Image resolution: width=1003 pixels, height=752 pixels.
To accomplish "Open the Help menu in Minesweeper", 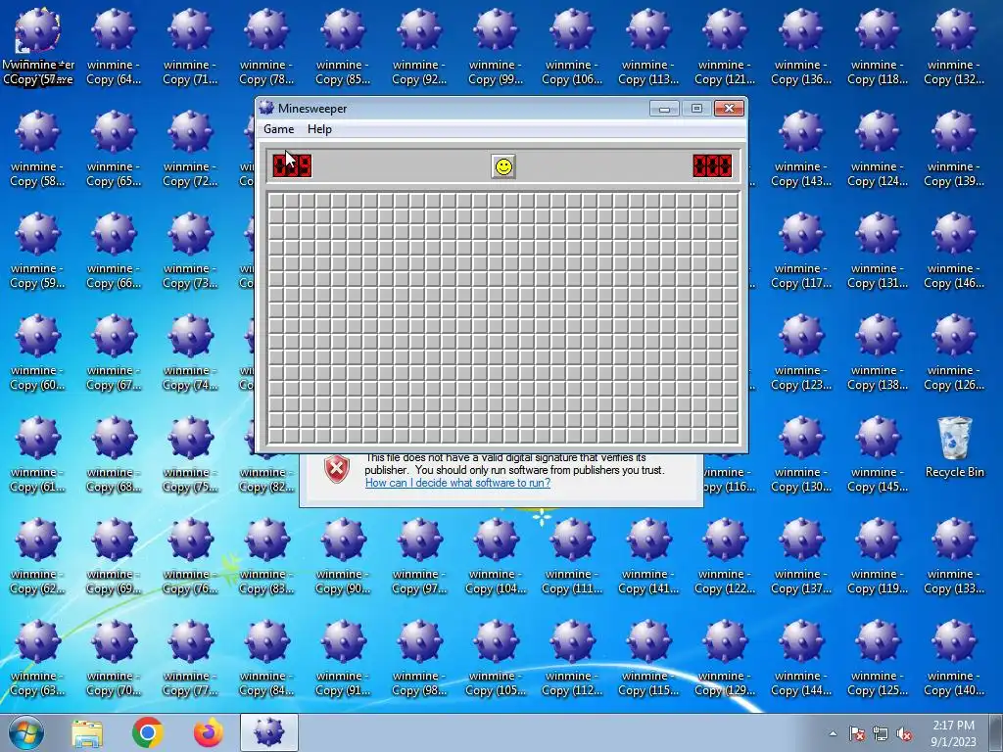I will 319,129.
